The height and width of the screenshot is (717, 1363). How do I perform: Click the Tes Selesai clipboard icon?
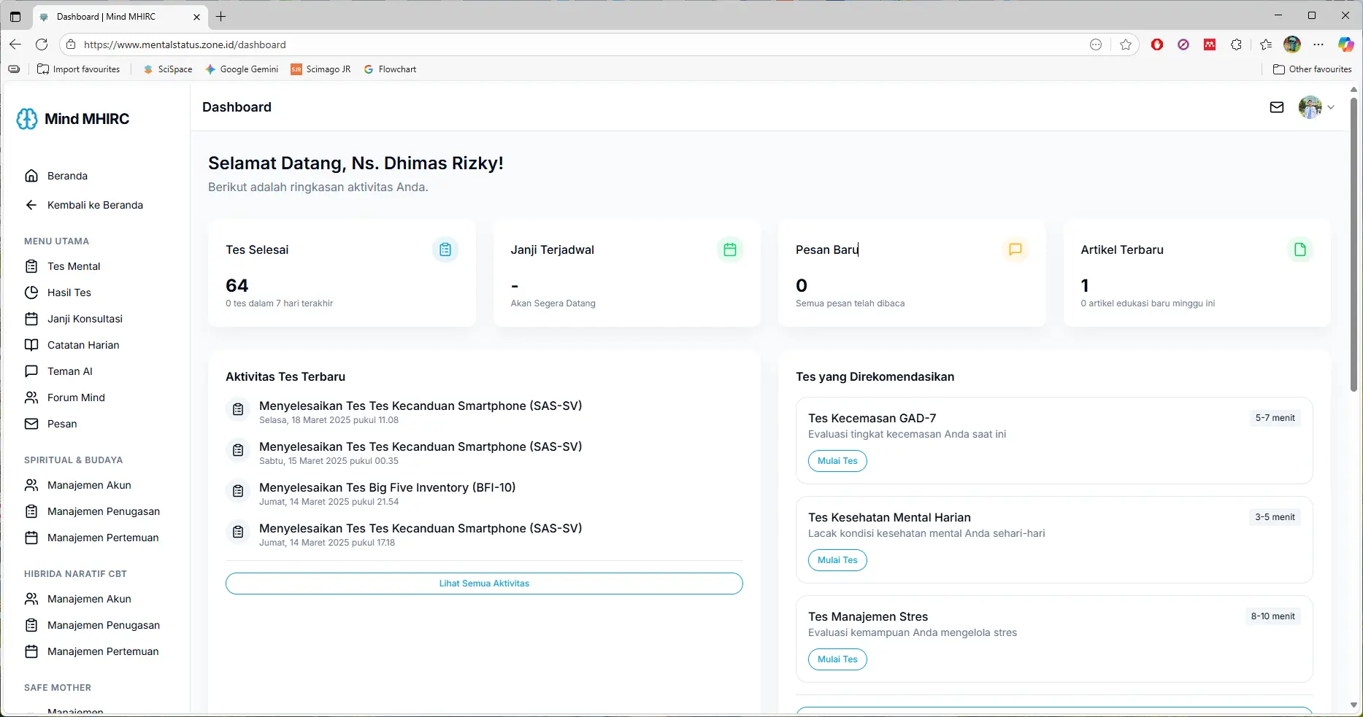pos(445,249)
